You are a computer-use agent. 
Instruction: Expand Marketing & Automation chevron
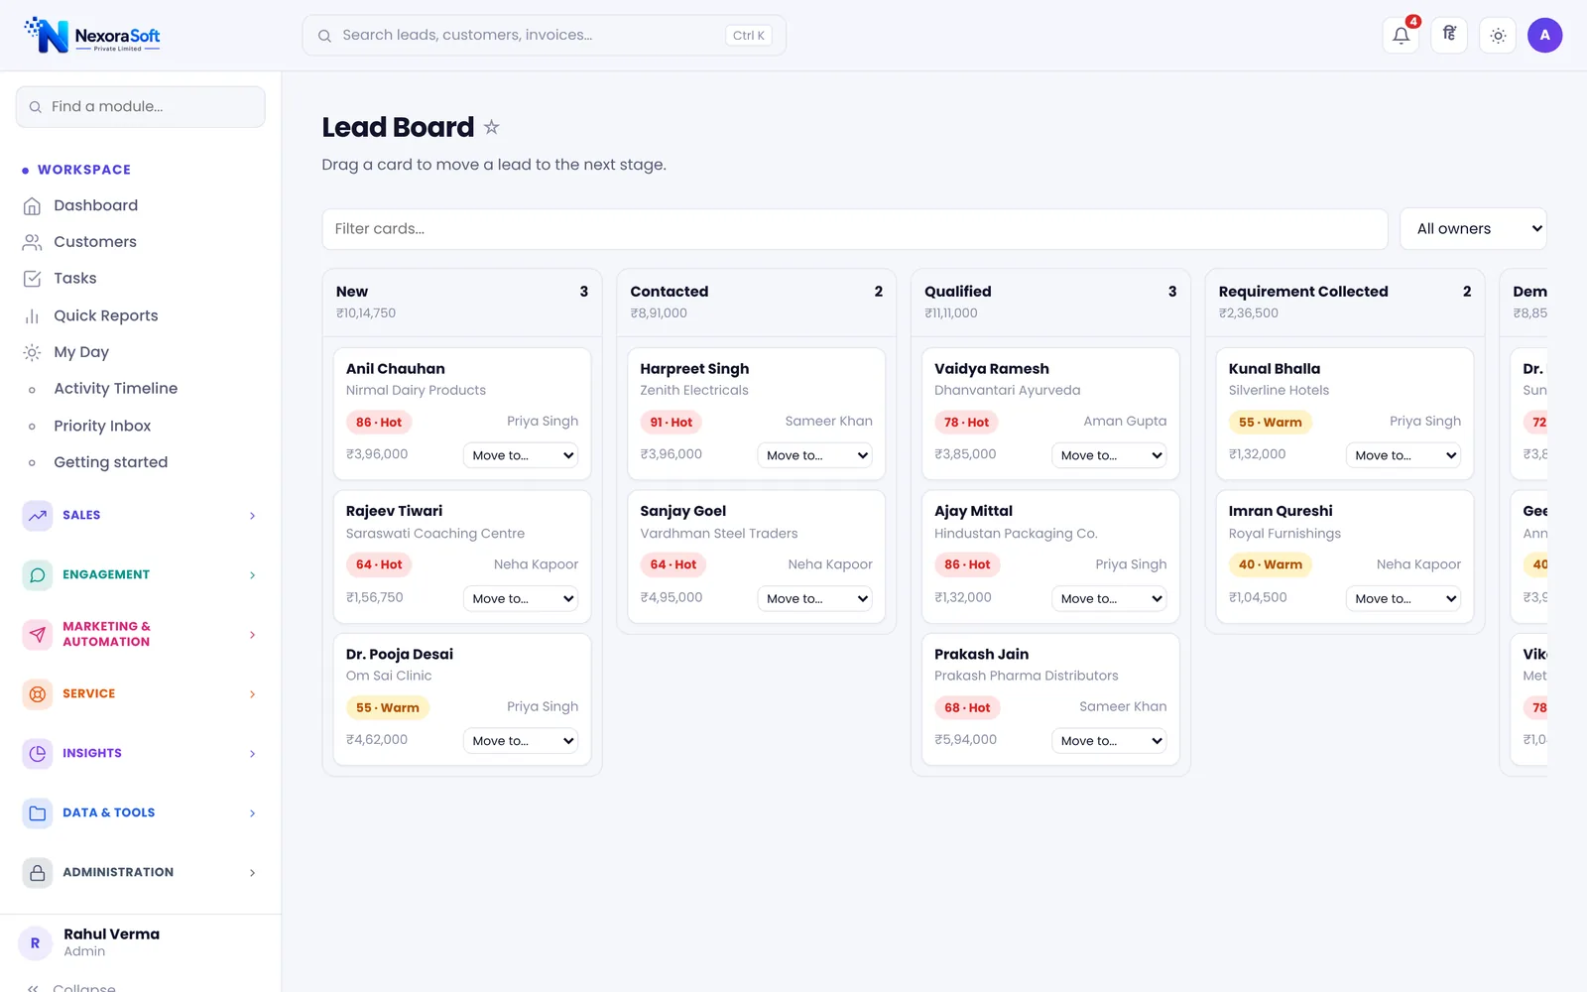coord(252,635)
